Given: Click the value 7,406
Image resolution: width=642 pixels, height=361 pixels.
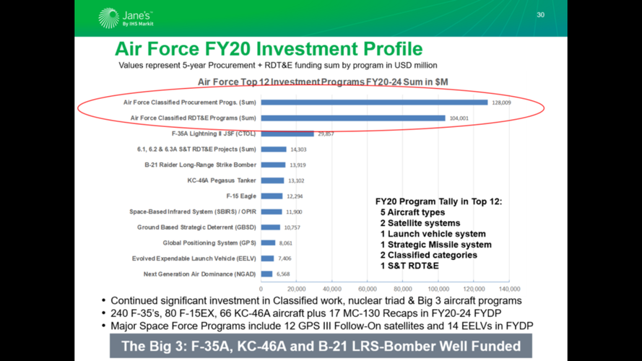Looking at the screenshot, I should [285, 258].
